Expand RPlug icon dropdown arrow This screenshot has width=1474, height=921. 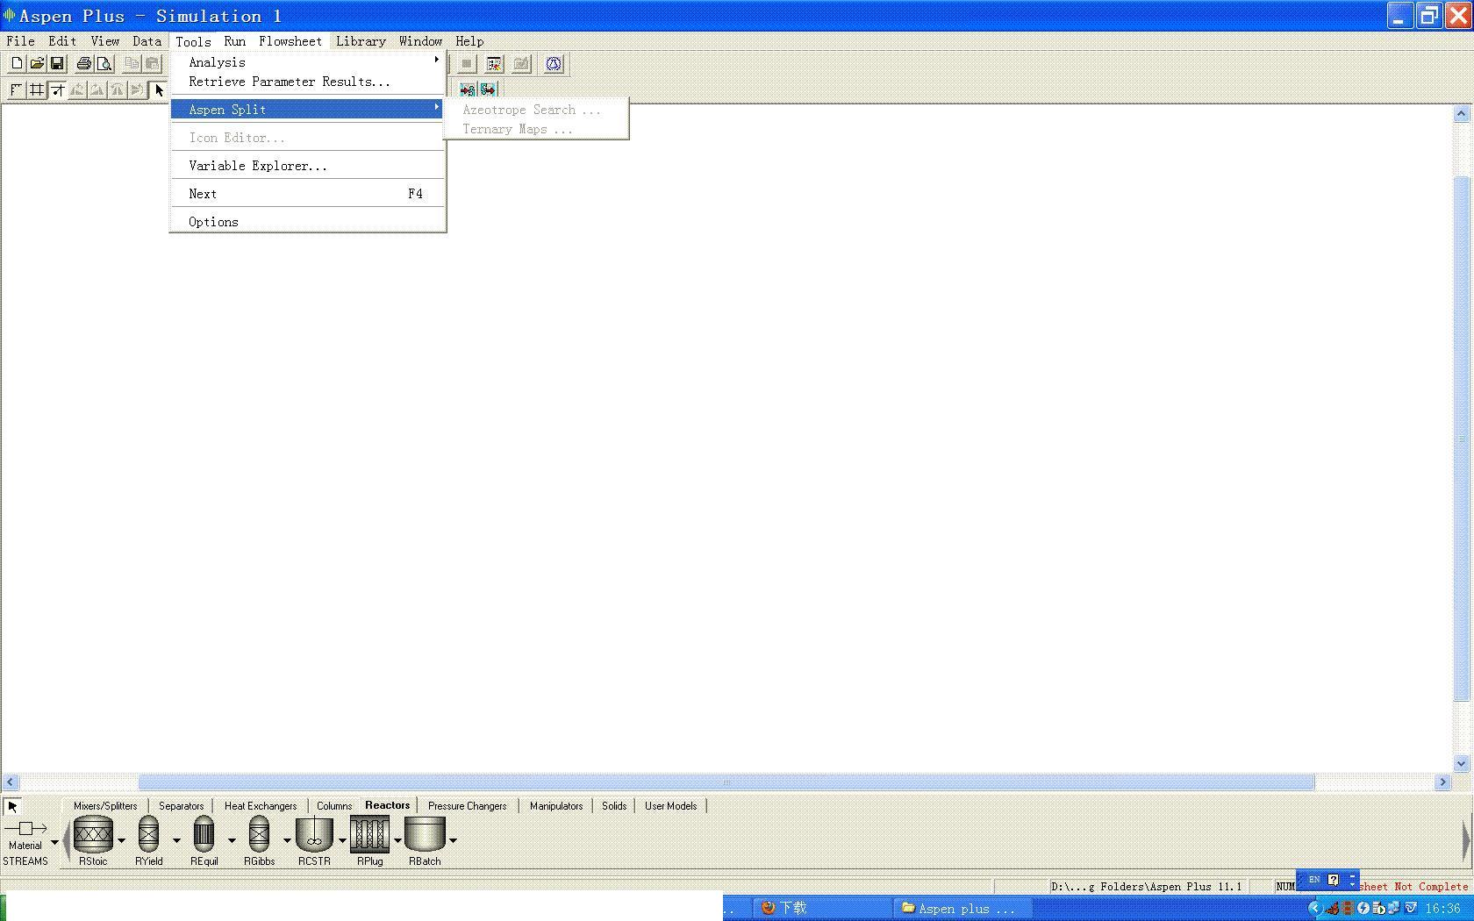[397, 840]
